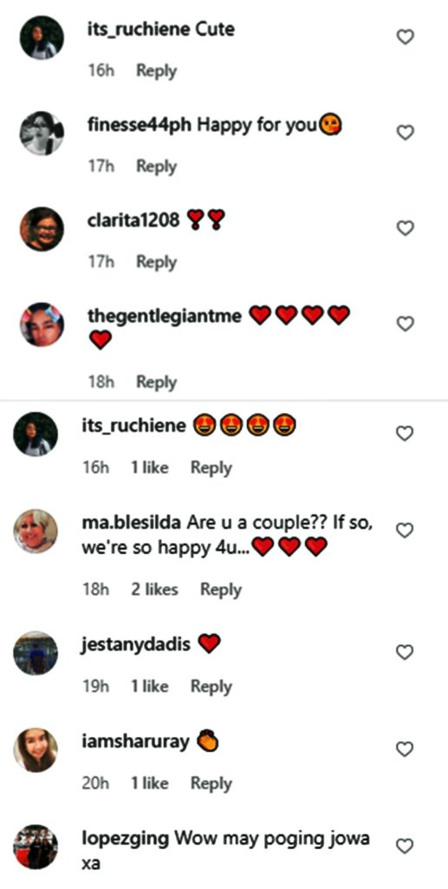Image resolution: width=448 pixels, height=889 pixels.
Task: Open iamsharuray's profile picture
Action: point(36,749)
